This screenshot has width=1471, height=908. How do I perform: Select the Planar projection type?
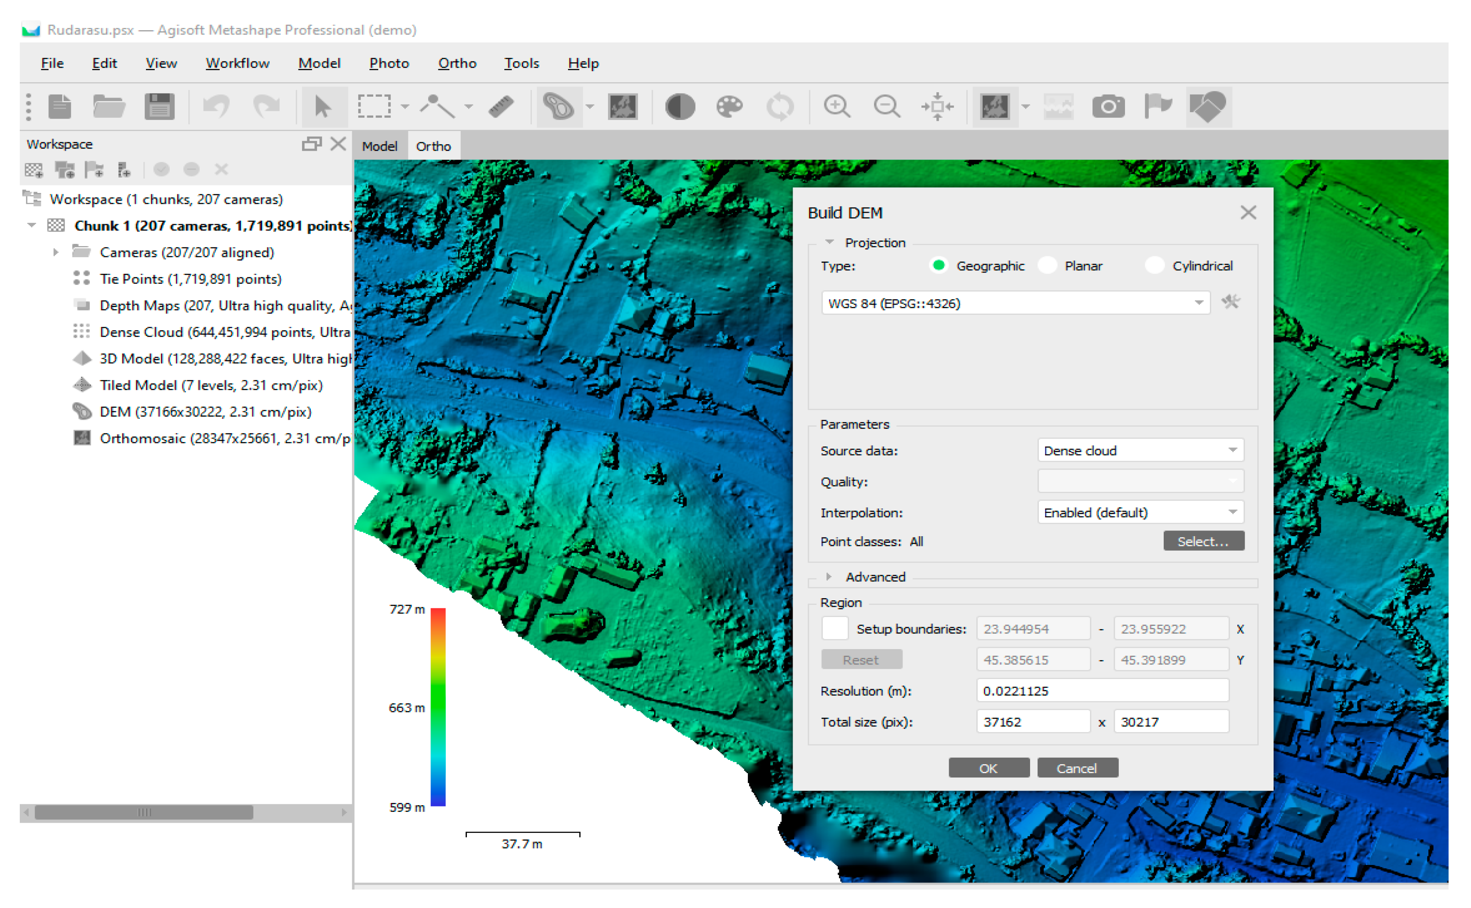(x=1048, y=265)
